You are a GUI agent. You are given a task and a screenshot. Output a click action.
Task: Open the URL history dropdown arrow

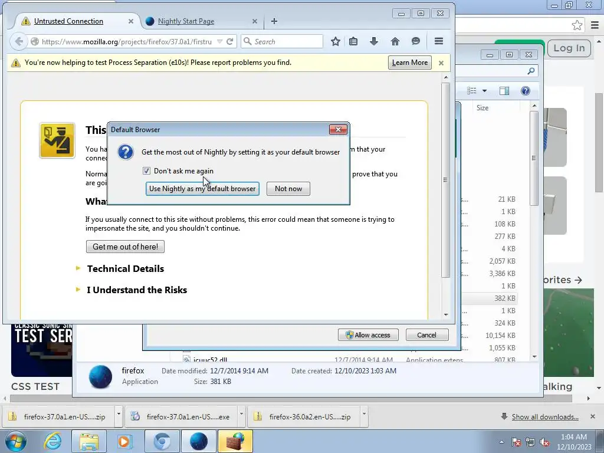pos(219,41)
